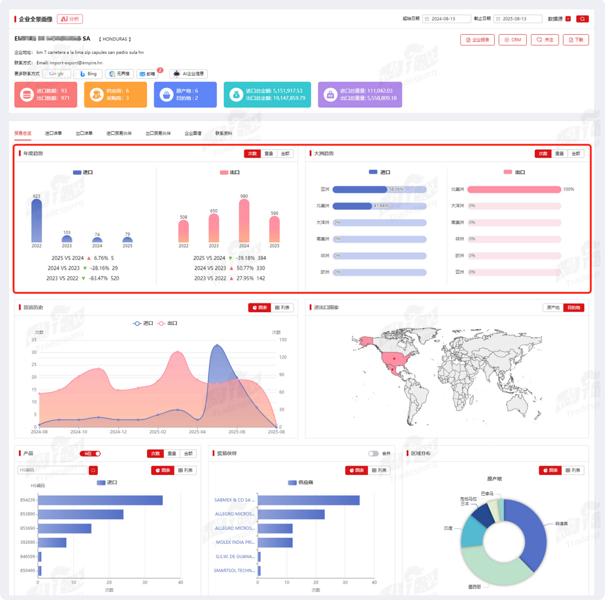Toggle the 进口 blue legend swatch in 年度趋势
Viewport: 605px width, 600px height.
point(77,172)
